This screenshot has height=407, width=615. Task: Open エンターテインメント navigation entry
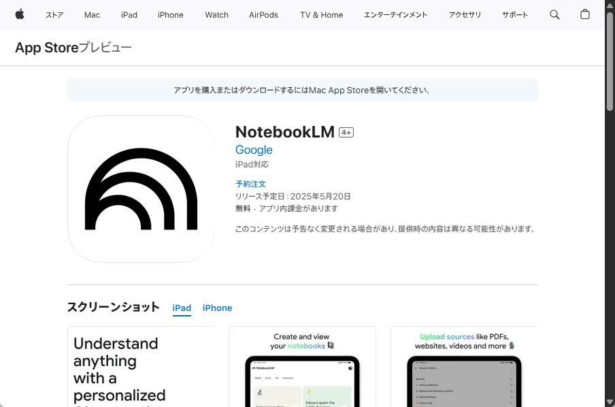click(x=395, y=14)
